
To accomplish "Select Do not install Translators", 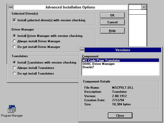I will pos(14,74).
